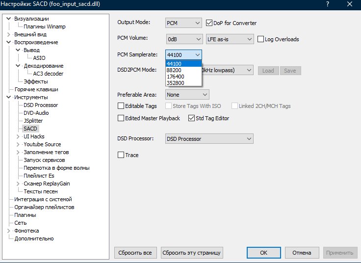Open Горячие клавиши settings page
The height and width of the screenshot is (263, 361).
point(36,89)
